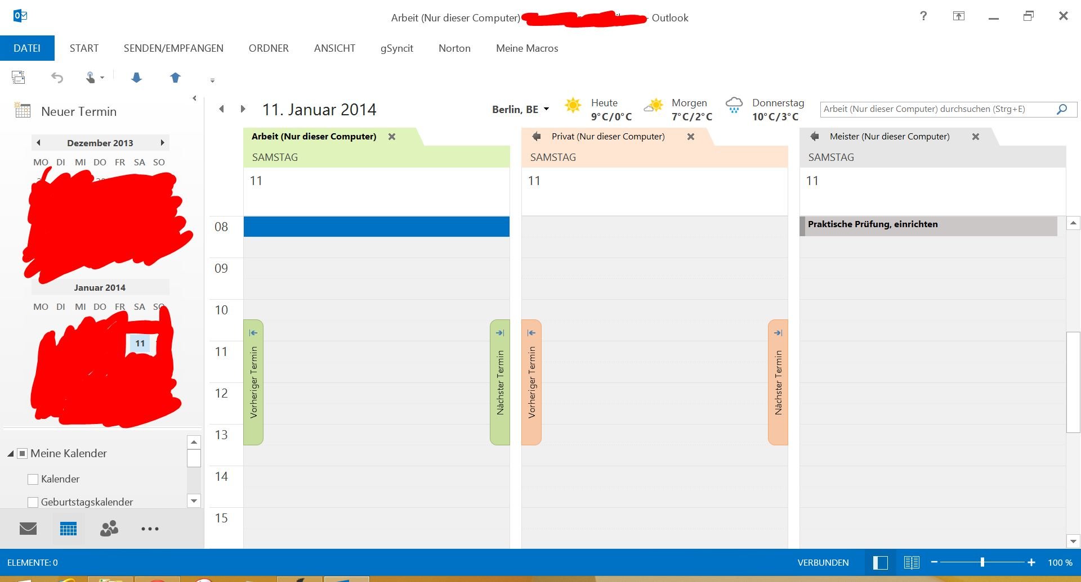The height and width of the screenshot is (582, 1081).
Task: Open the ANSICHT ribbon tab
Action: (x=334, y=48)
